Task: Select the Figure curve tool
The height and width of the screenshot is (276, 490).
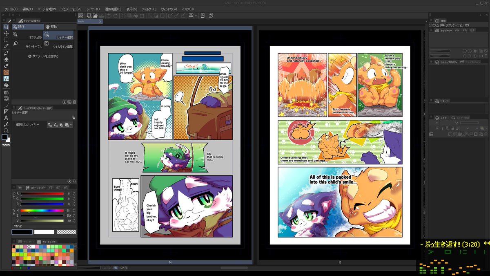Action: pyautogui.click(x=6, y=105)
